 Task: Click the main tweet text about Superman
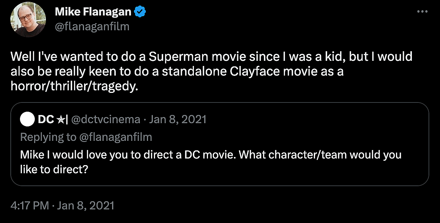click(211, 57)
